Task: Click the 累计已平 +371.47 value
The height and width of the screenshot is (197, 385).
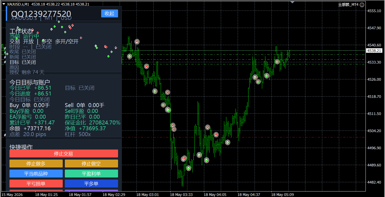Action: click(32, 123)
